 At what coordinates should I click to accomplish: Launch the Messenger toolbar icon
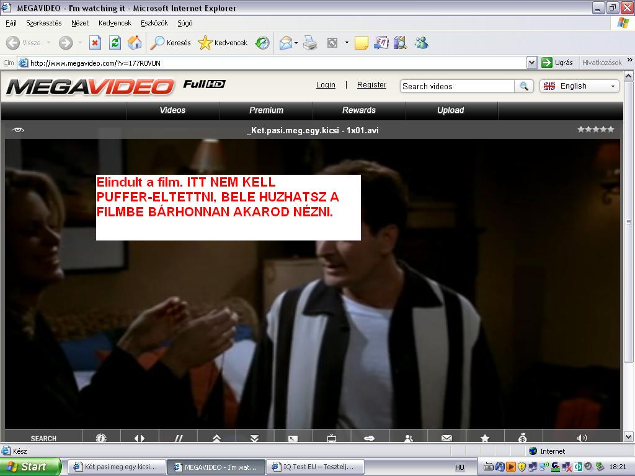pyautogui.click(x=421, y=43)
